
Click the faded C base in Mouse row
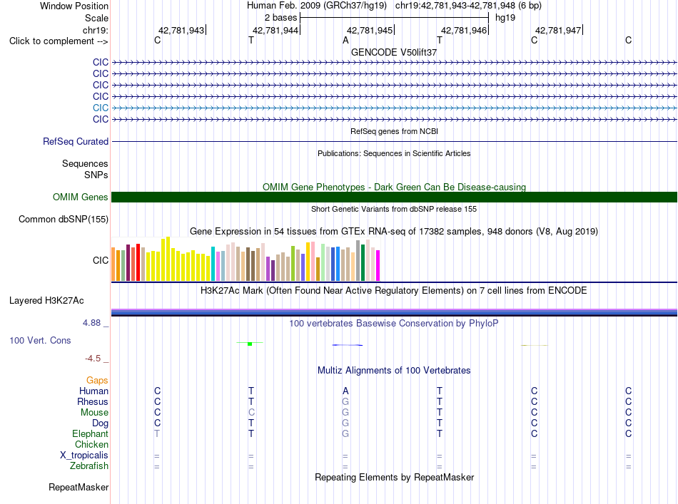[x=251, y=413]
